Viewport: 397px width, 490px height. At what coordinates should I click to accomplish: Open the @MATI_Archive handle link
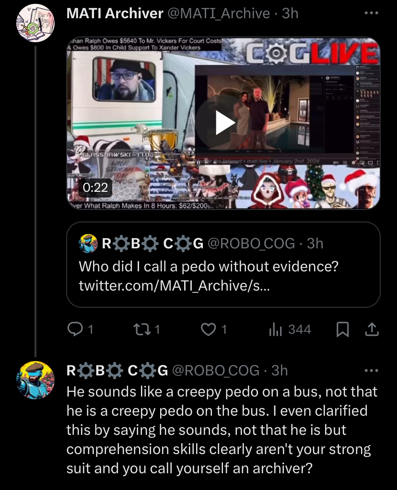[x=219, y=13]
